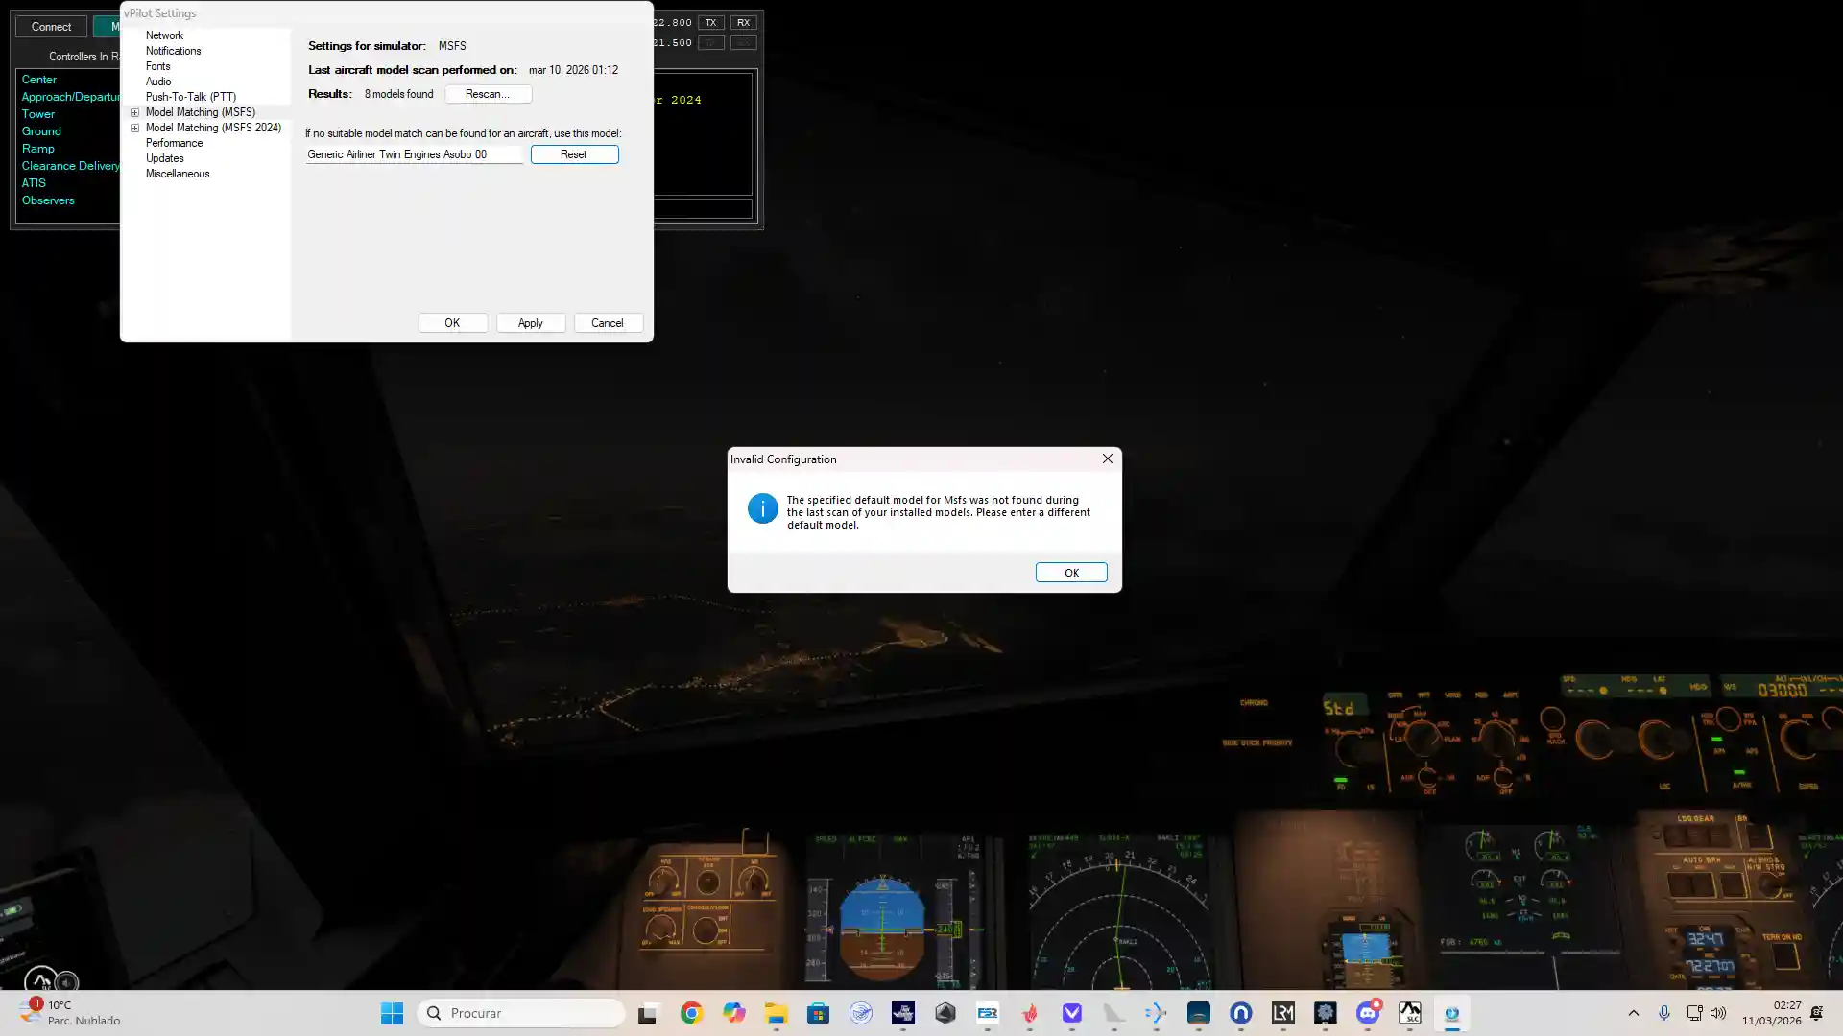Open the blue circle N app taskbar icon
1843x1036 pixels.
tap(1241, 1013)
